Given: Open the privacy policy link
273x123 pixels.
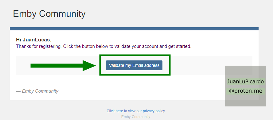Looking at the screenshot, I should point(135,111).
